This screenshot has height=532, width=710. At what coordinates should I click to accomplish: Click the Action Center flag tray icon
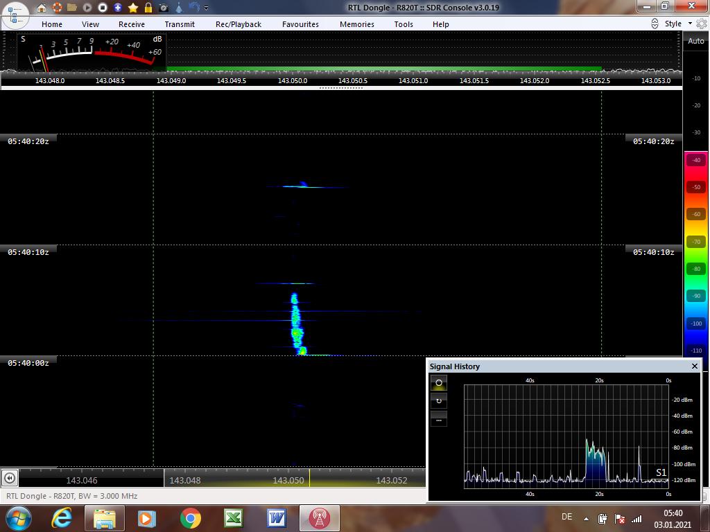pos(620,519)
